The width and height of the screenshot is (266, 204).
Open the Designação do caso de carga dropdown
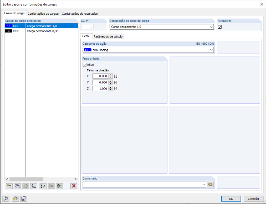211,27
